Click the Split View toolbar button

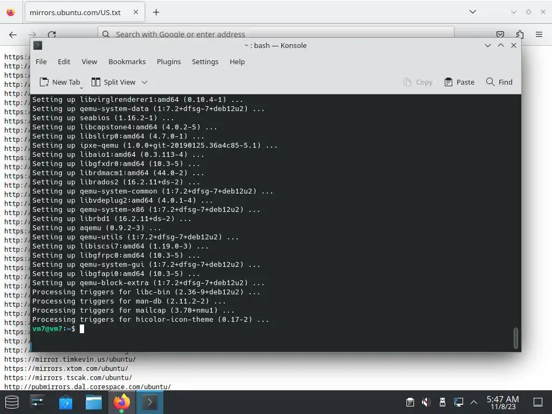click(113, 82)
